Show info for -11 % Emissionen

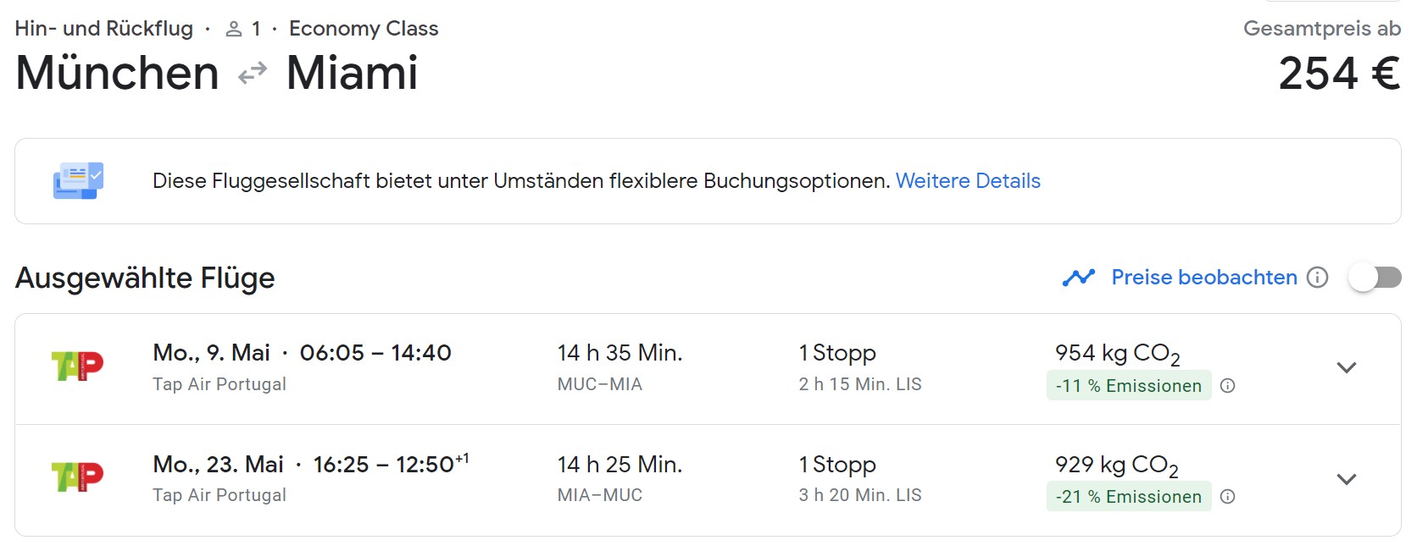click(1227, 386)
